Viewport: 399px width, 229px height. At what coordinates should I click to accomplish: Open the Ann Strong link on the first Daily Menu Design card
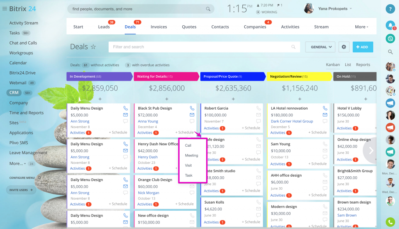(80, 121)
